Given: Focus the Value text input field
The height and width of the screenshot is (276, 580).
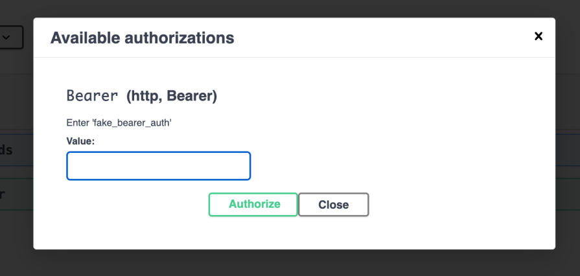Looking at the screenshot, I should 158,166.
